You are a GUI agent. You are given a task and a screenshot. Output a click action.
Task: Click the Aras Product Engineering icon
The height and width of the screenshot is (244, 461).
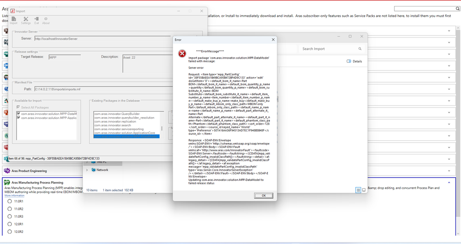point(7,171)
